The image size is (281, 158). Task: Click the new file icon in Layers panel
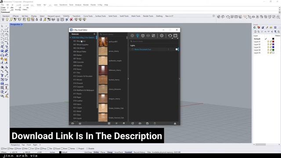(x=255, y=32)
